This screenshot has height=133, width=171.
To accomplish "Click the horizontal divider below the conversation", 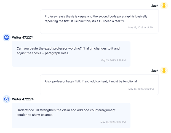I will (85, 133).
